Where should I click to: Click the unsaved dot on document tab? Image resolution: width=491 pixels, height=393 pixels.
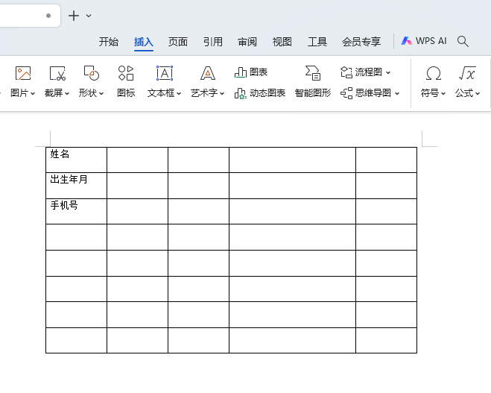48,16
